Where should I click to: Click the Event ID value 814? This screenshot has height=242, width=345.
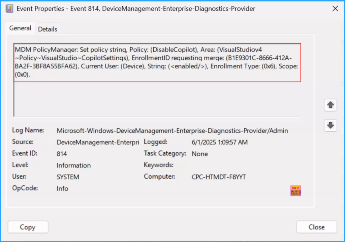point(62,154)
